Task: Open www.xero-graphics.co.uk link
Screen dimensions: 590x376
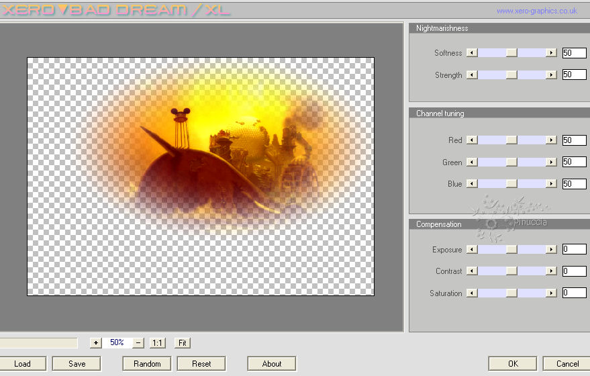Action: pos(537,11)
